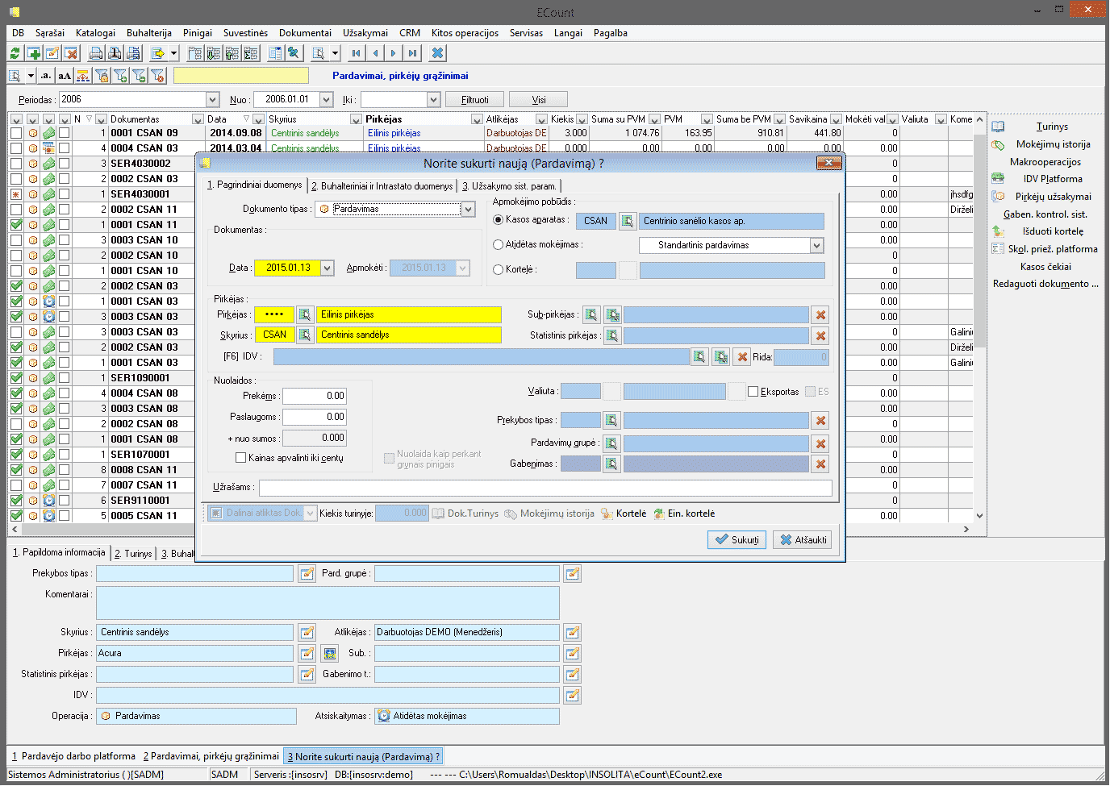The height and width of the screenshot is (786, 1110).
Task: Click the Skyrius lookup icon beside CSAN
Action: (x=305, y=335)
